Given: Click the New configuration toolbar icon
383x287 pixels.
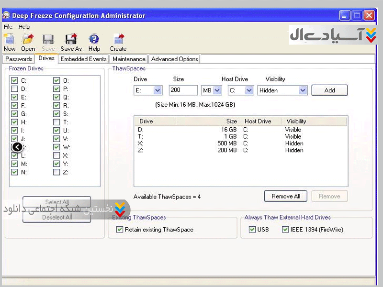Looking at the screenshot, I should coord(9,39).
